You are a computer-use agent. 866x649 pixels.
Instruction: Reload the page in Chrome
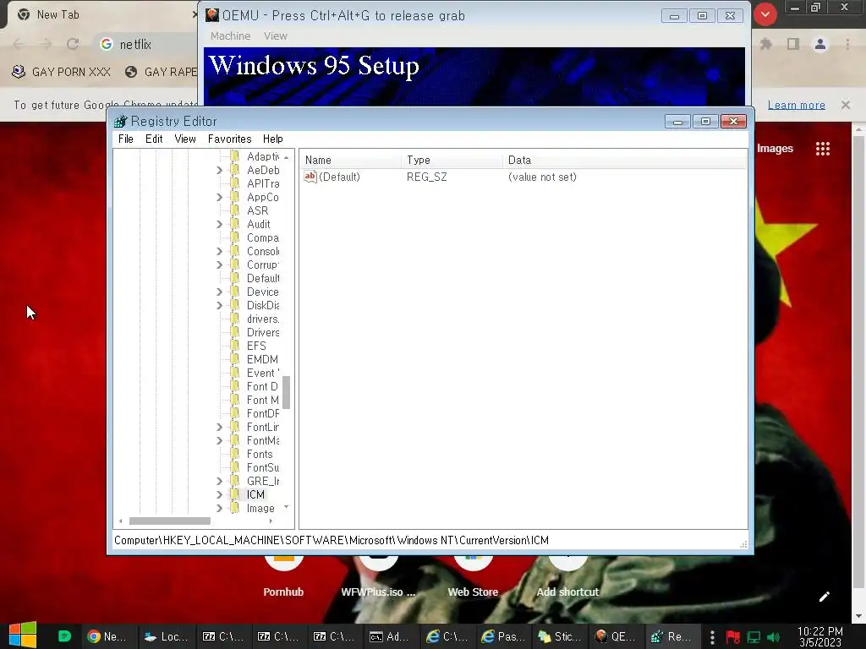(73, 44)
